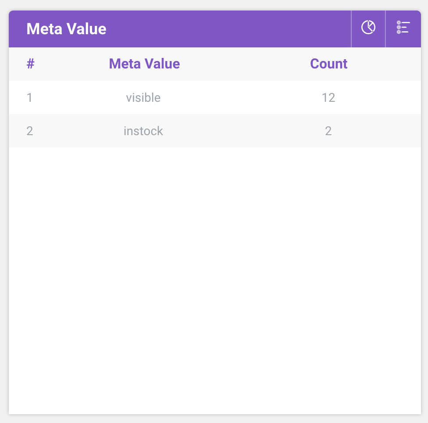The image size is (428, 423).
Task: Click the Meta Value panel title
Action: point(66,29)
